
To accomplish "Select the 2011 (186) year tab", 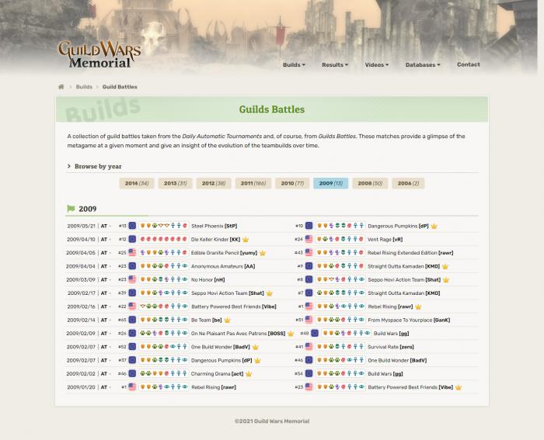I will [253, 183].
